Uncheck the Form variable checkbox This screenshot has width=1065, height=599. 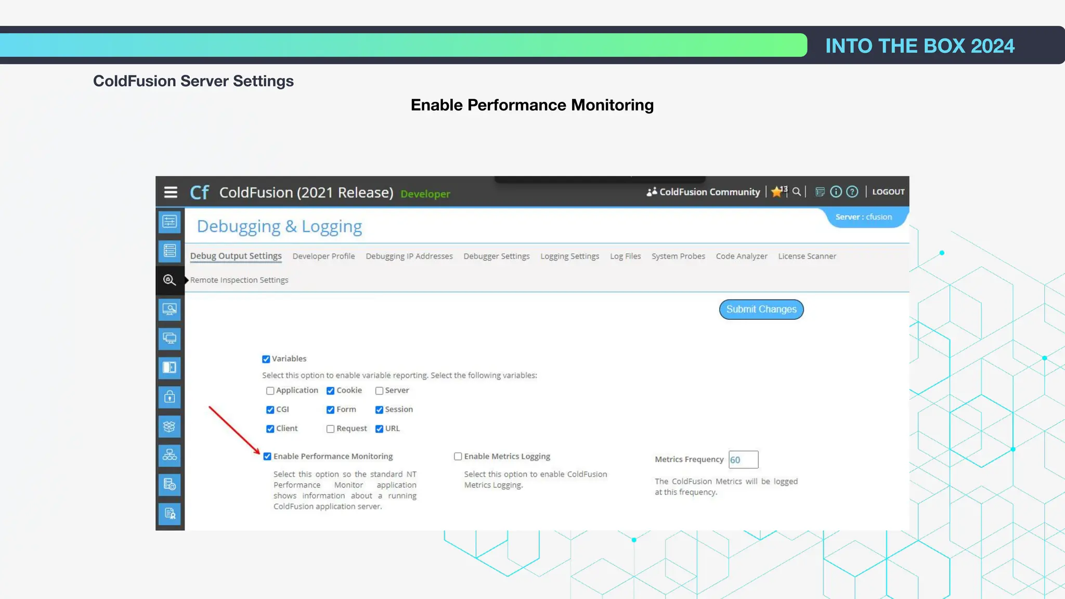click(x=330, y=410)
